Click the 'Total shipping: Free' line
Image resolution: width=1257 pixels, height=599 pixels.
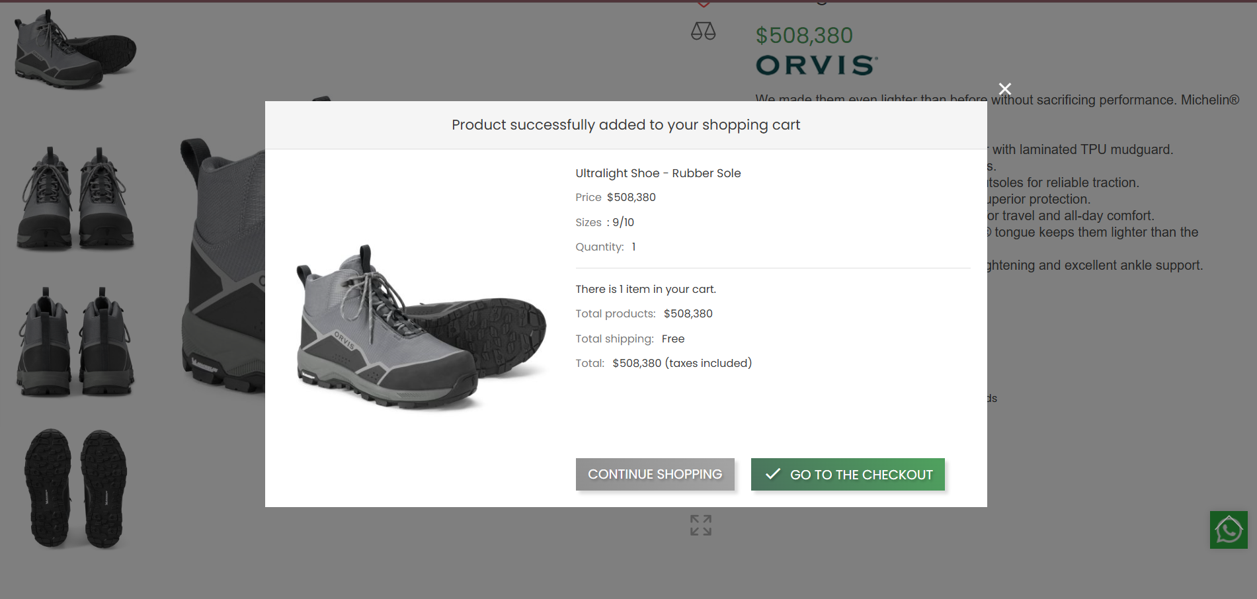coord(629,339)
